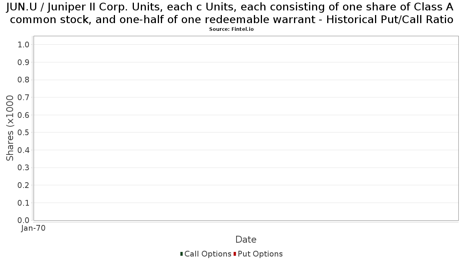The height and width of the screenshot is (260, 463).
Task: Click the 0.9 y-axis tick label
Action: (24, 62)
